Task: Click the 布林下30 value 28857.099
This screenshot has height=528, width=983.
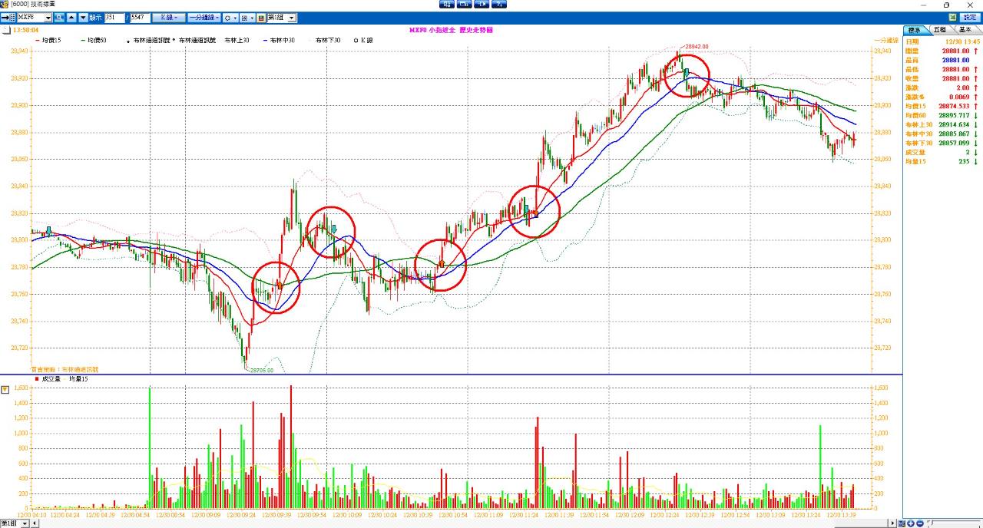Action: pos(954,143)
